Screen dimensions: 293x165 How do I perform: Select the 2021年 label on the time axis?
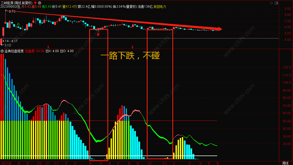pyautogui.click(x=6, y=163)
